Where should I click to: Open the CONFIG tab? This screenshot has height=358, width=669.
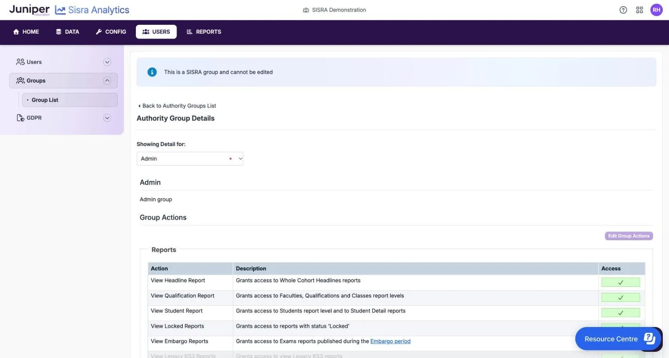(x=111, y=32)
